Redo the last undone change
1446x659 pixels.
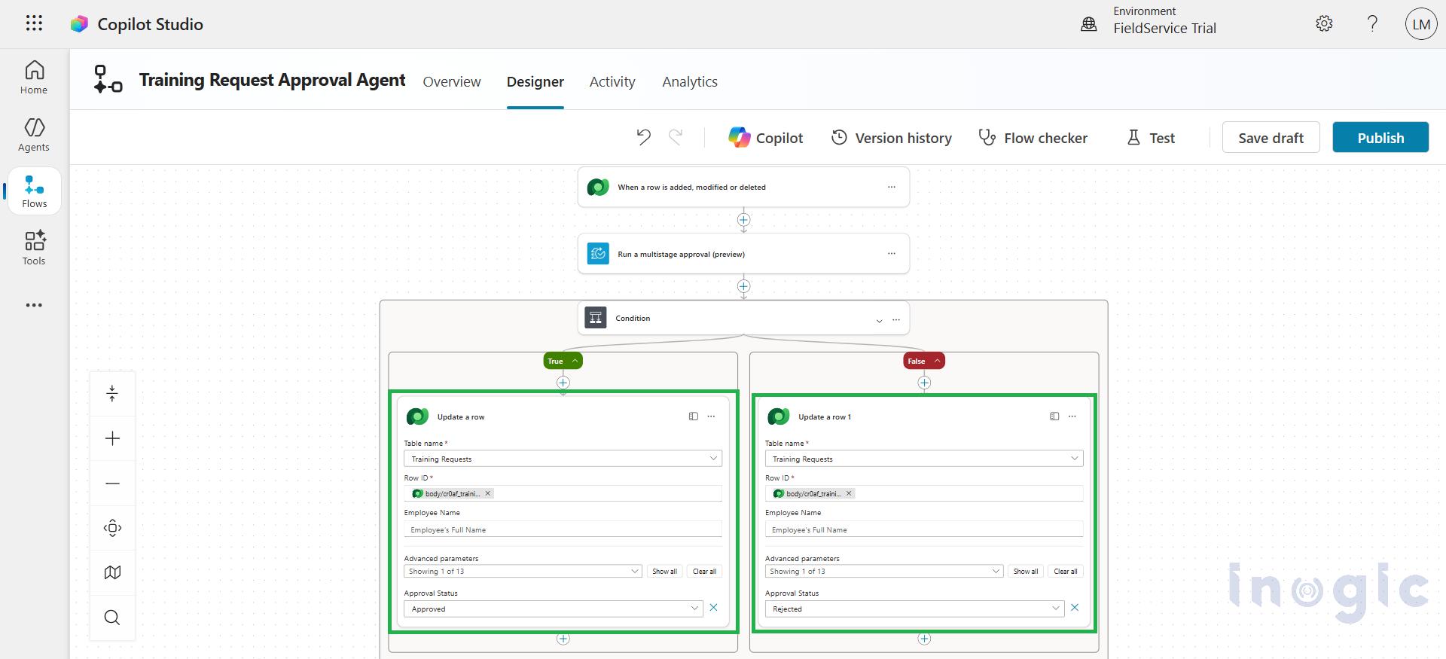pos(676,137)
